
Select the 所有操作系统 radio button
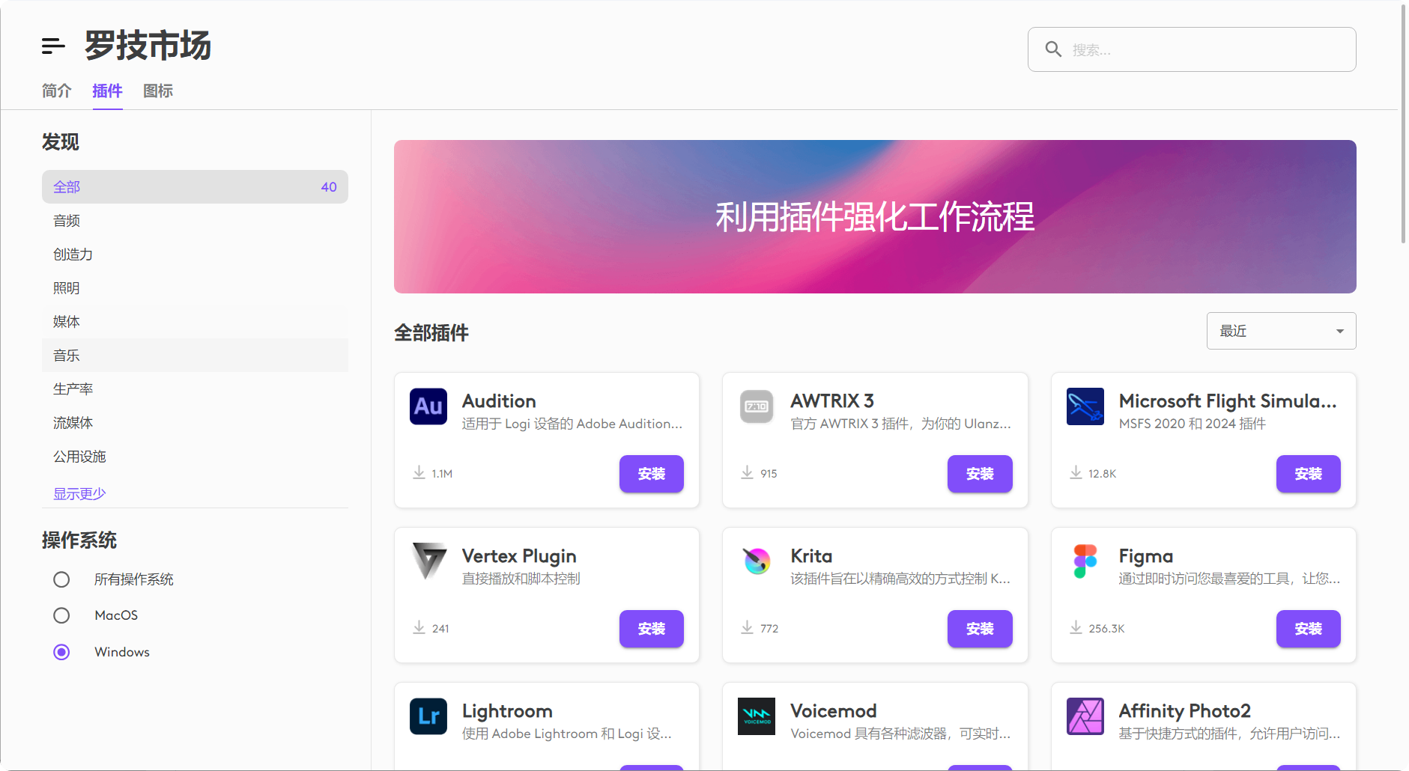click(x=61, y=579)
